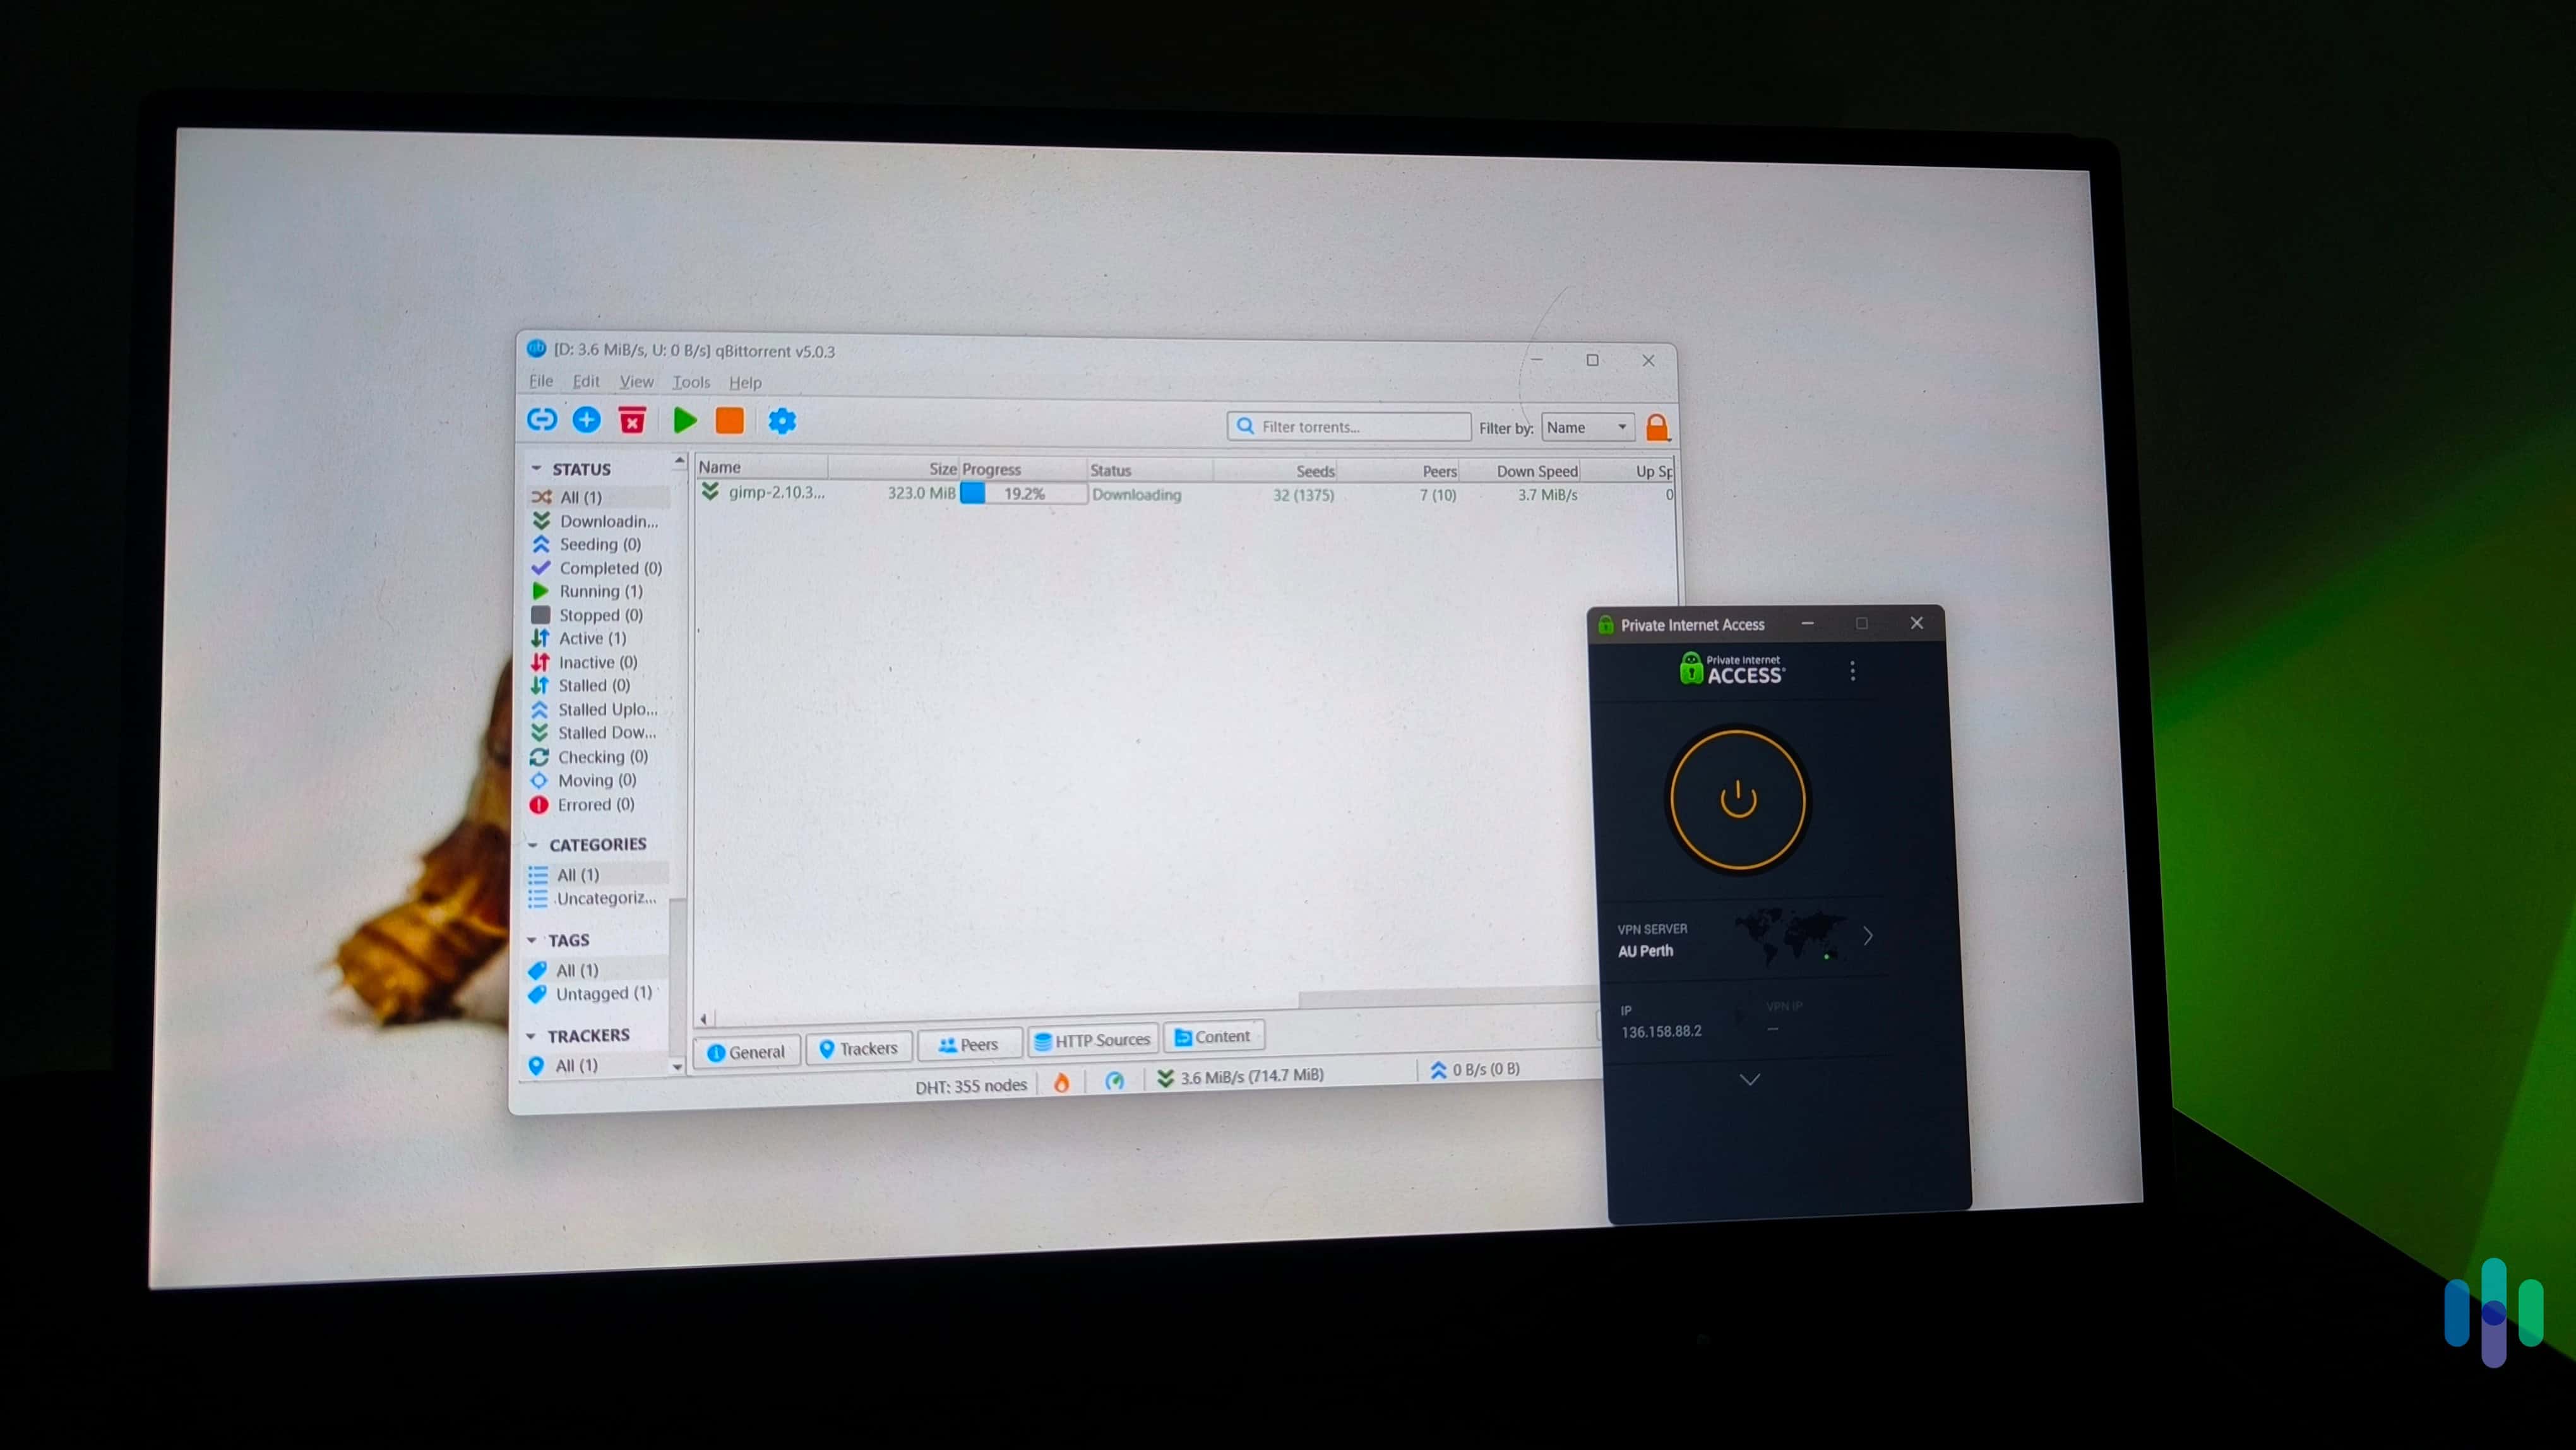
Task: Click the Add torrent link icon
Action: [541, 419]
